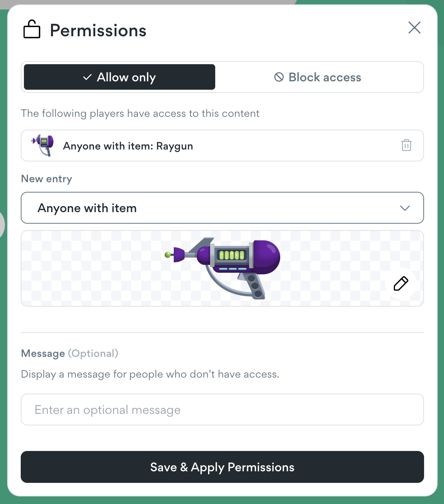Click the 'New entry' label

pos(47,179)
